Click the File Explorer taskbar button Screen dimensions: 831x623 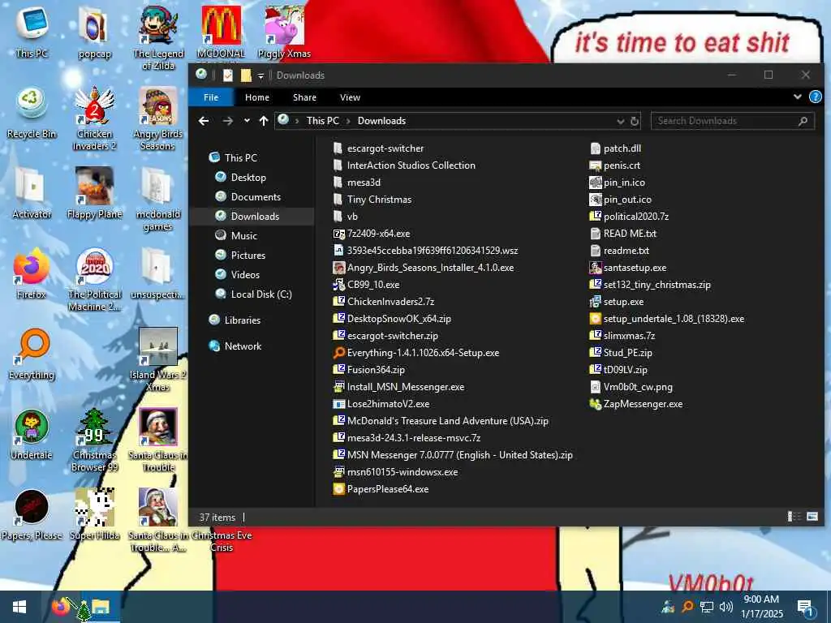(x=101, y=607)
